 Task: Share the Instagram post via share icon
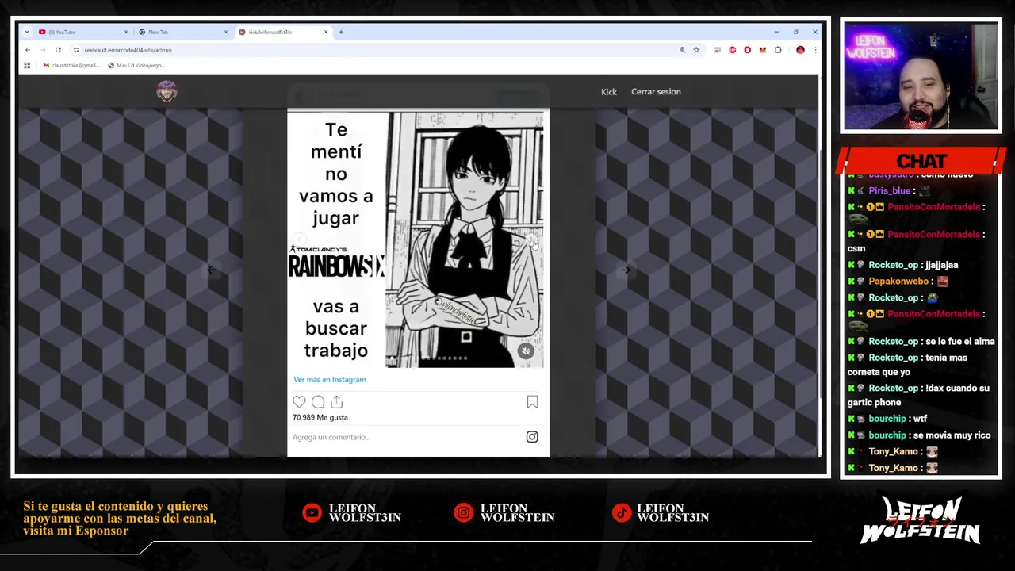[x=336, y=402]
